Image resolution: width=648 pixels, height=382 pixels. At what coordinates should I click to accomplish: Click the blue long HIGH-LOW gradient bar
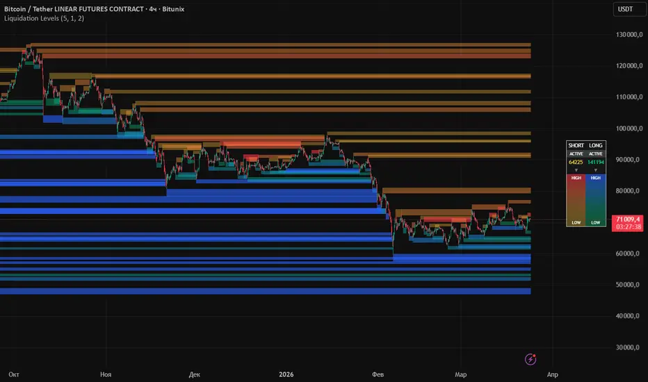[x=596, y=200]
